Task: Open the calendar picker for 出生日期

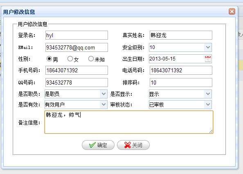Action: [208, 59]
